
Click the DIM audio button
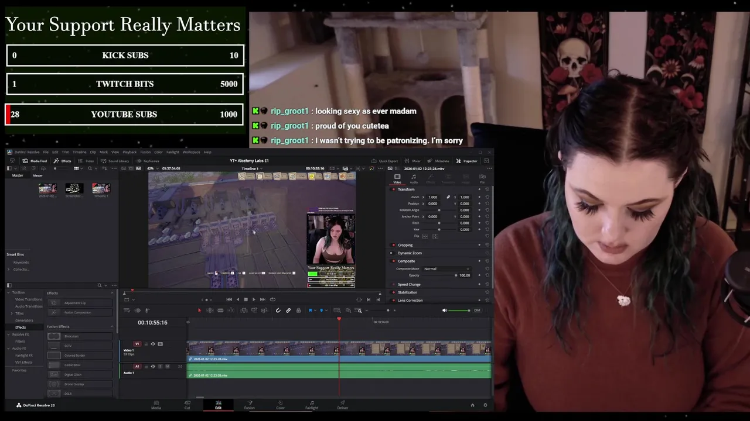click(477, 310)
